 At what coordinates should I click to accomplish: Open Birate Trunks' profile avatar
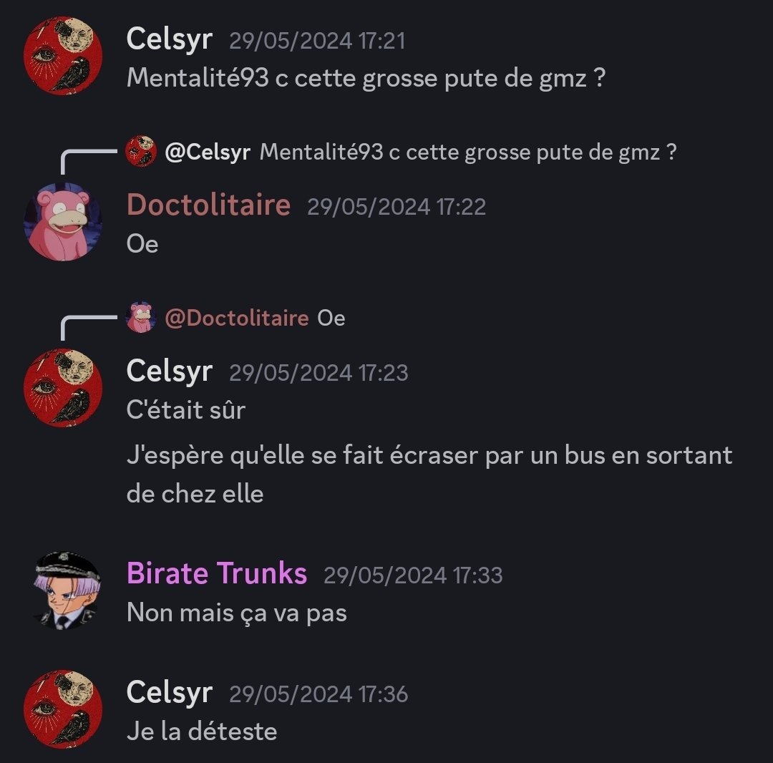(67, 591)
